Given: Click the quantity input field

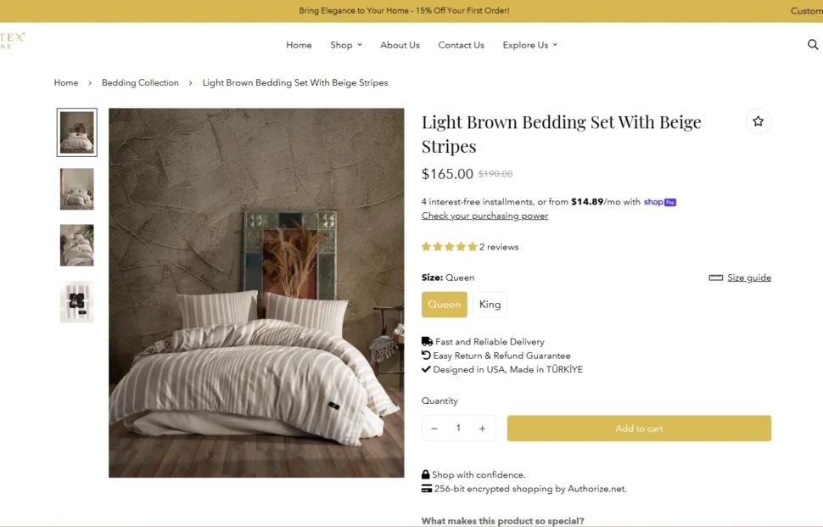Looking at the screenshot, I should [x=458, y=429].
